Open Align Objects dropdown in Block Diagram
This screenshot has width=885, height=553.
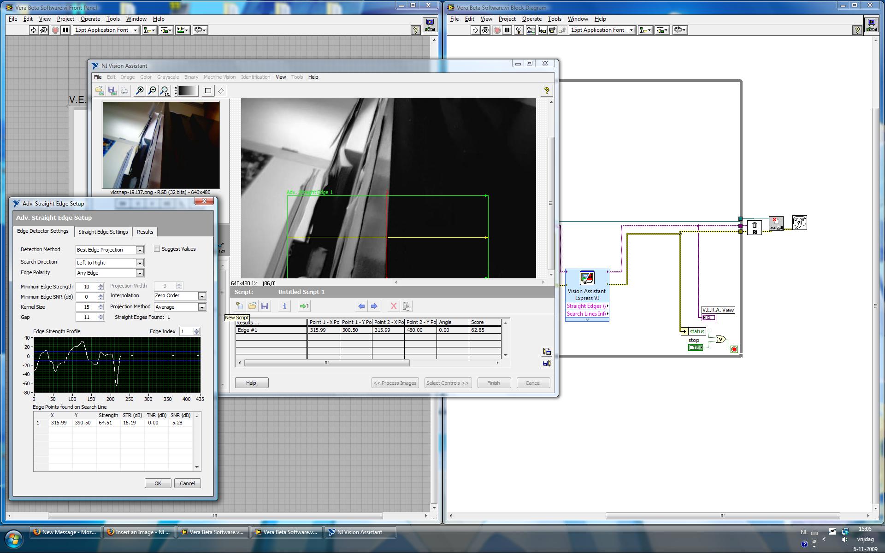pyautogui.click(x=645, y=30)
